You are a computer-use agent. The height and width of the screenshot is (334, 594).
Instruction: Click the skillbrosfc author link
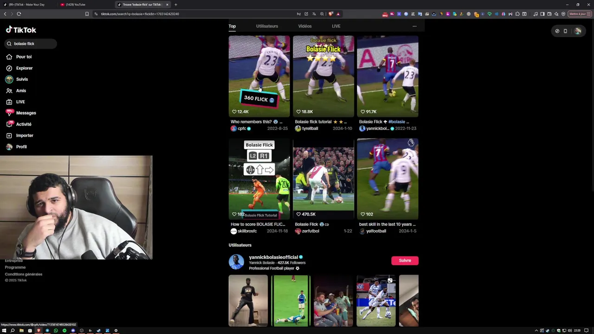tap(247, 231)
